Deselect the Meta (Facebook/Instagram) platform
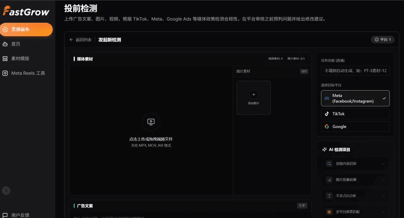404x218 pixels. [x=355, y=98]
